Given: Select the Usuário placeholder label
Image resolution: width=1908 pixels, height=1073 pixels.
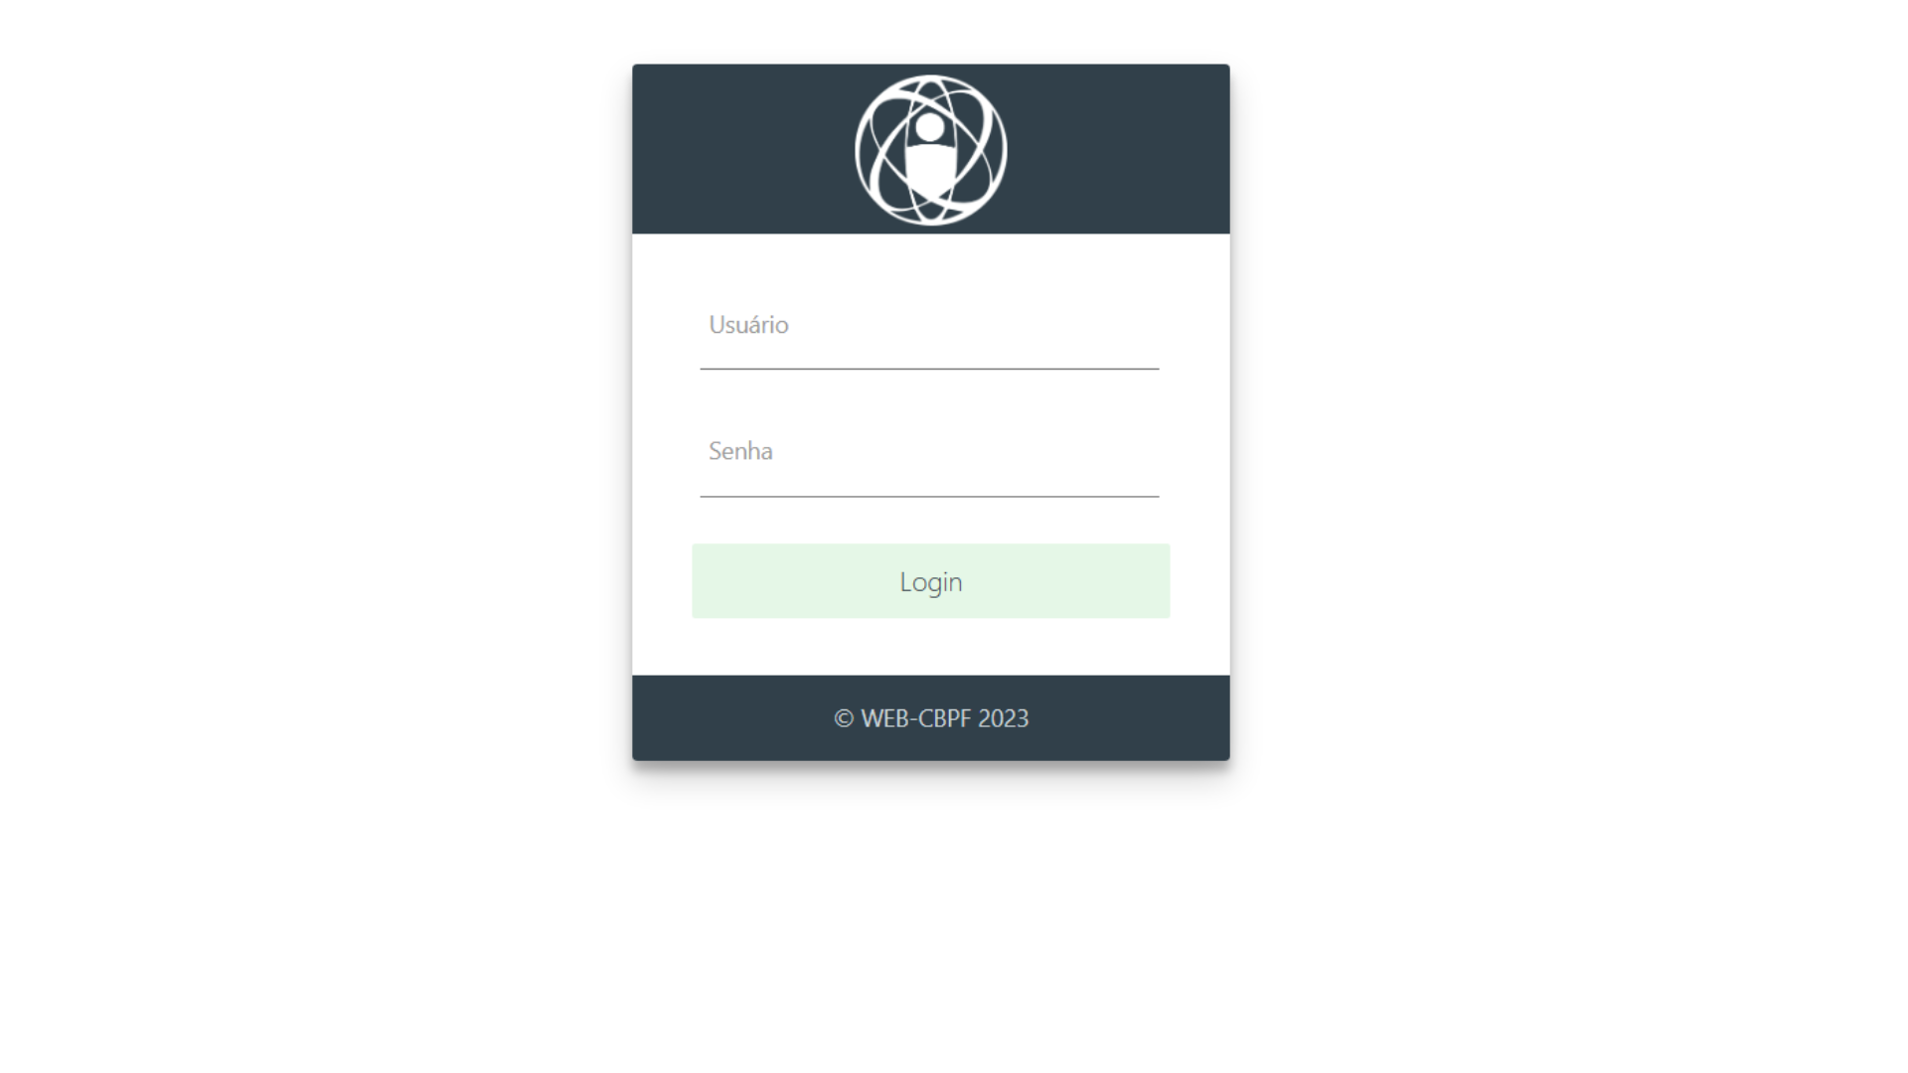Looking at the screenshot, I should point(748,325).
